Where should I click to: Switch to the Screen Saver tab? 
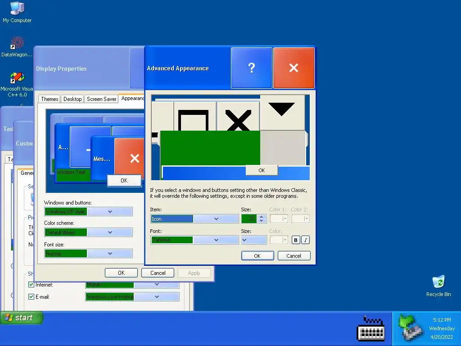[101, 99]
